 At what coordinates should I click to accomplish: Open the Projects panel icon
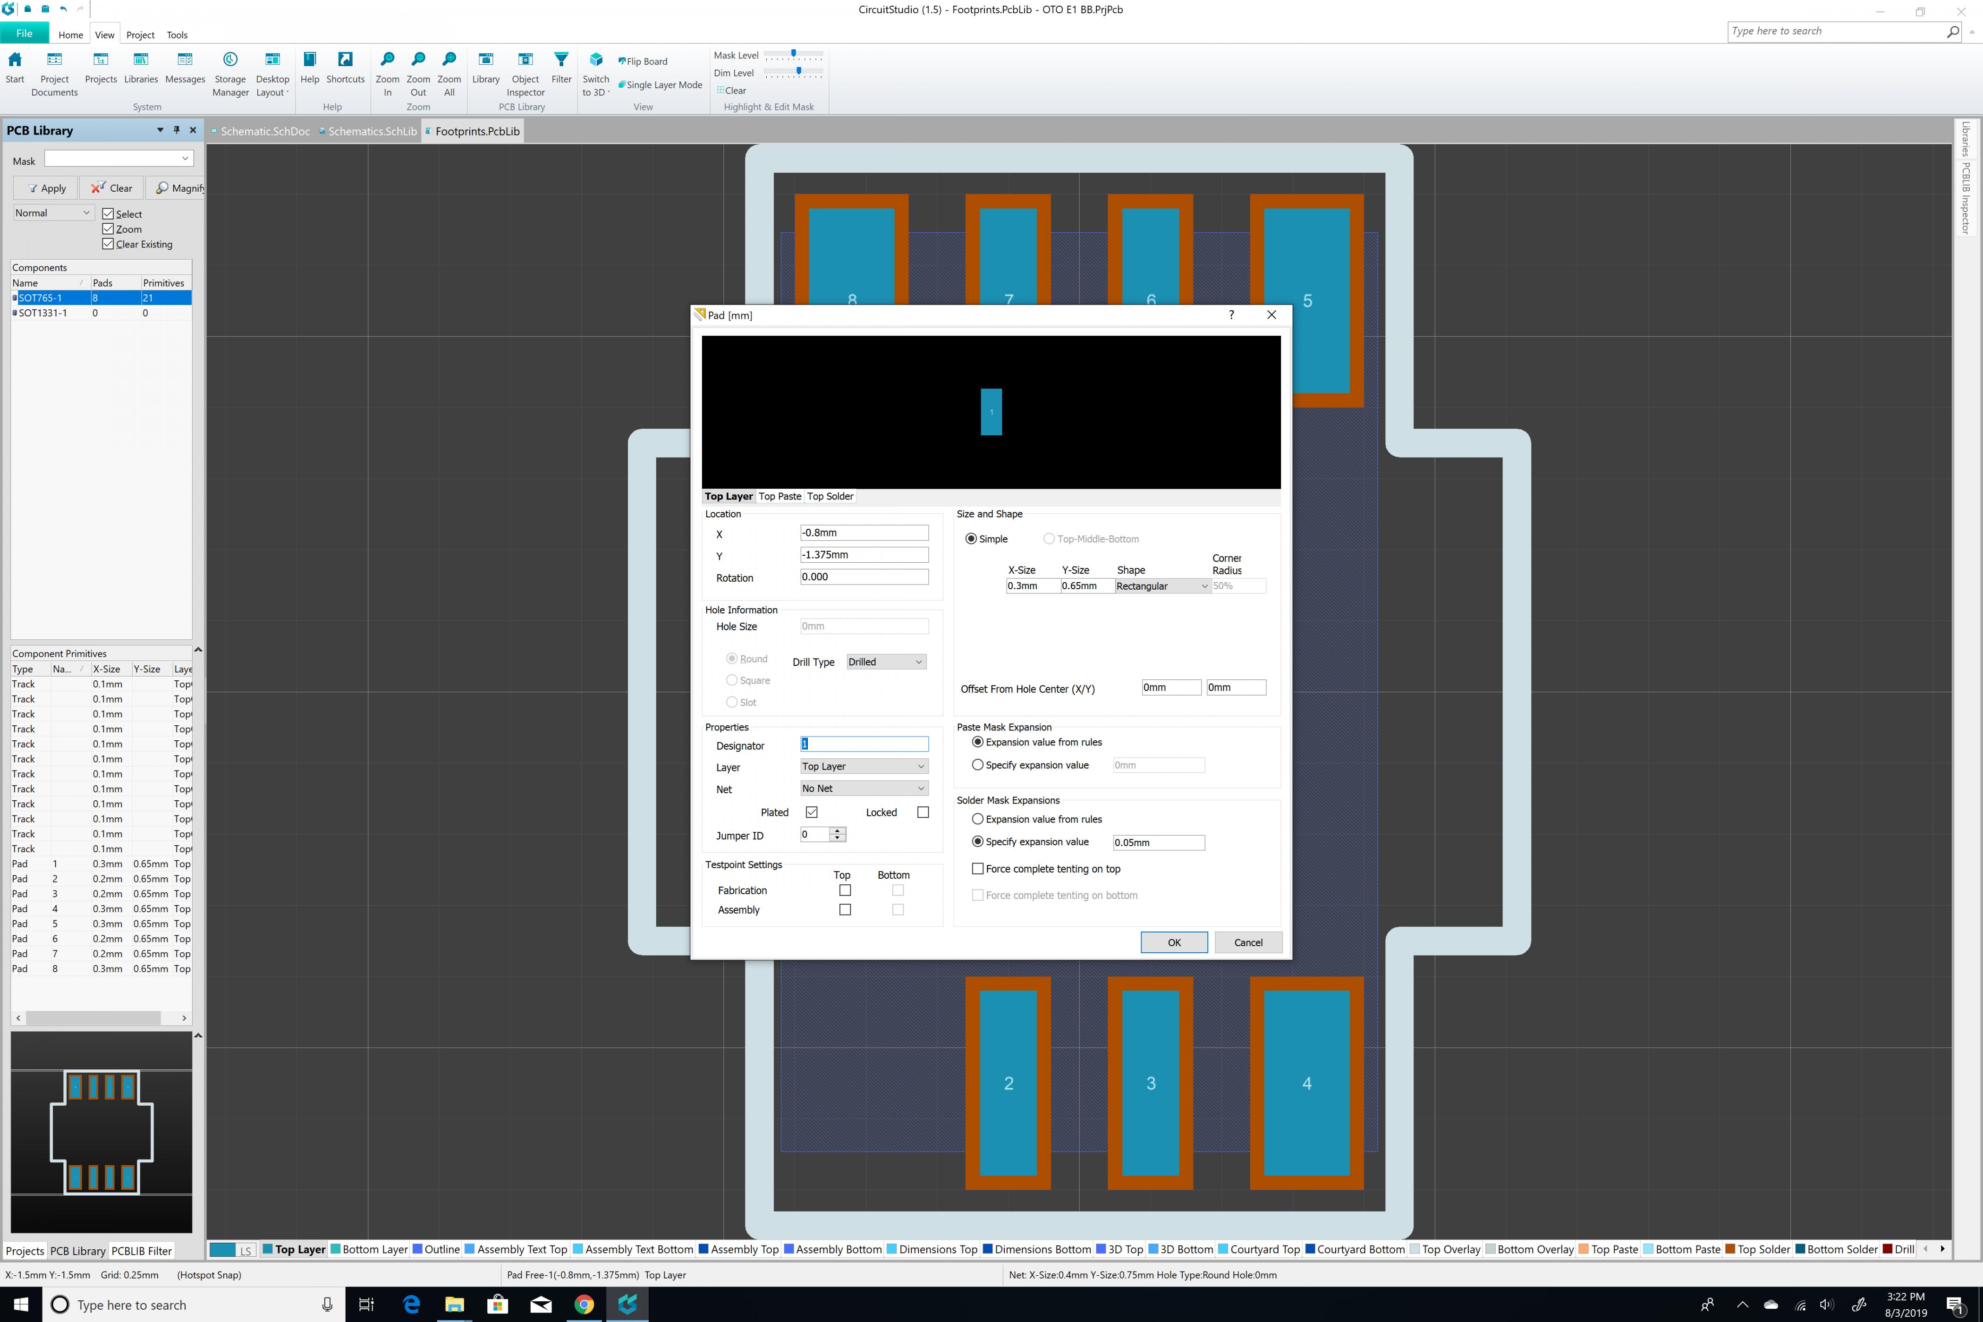click(x=100, y=68)
